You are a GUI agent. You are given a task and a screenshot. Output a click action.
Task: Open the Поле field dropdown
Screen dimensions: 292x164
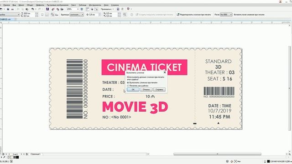[x=226, y=15]
